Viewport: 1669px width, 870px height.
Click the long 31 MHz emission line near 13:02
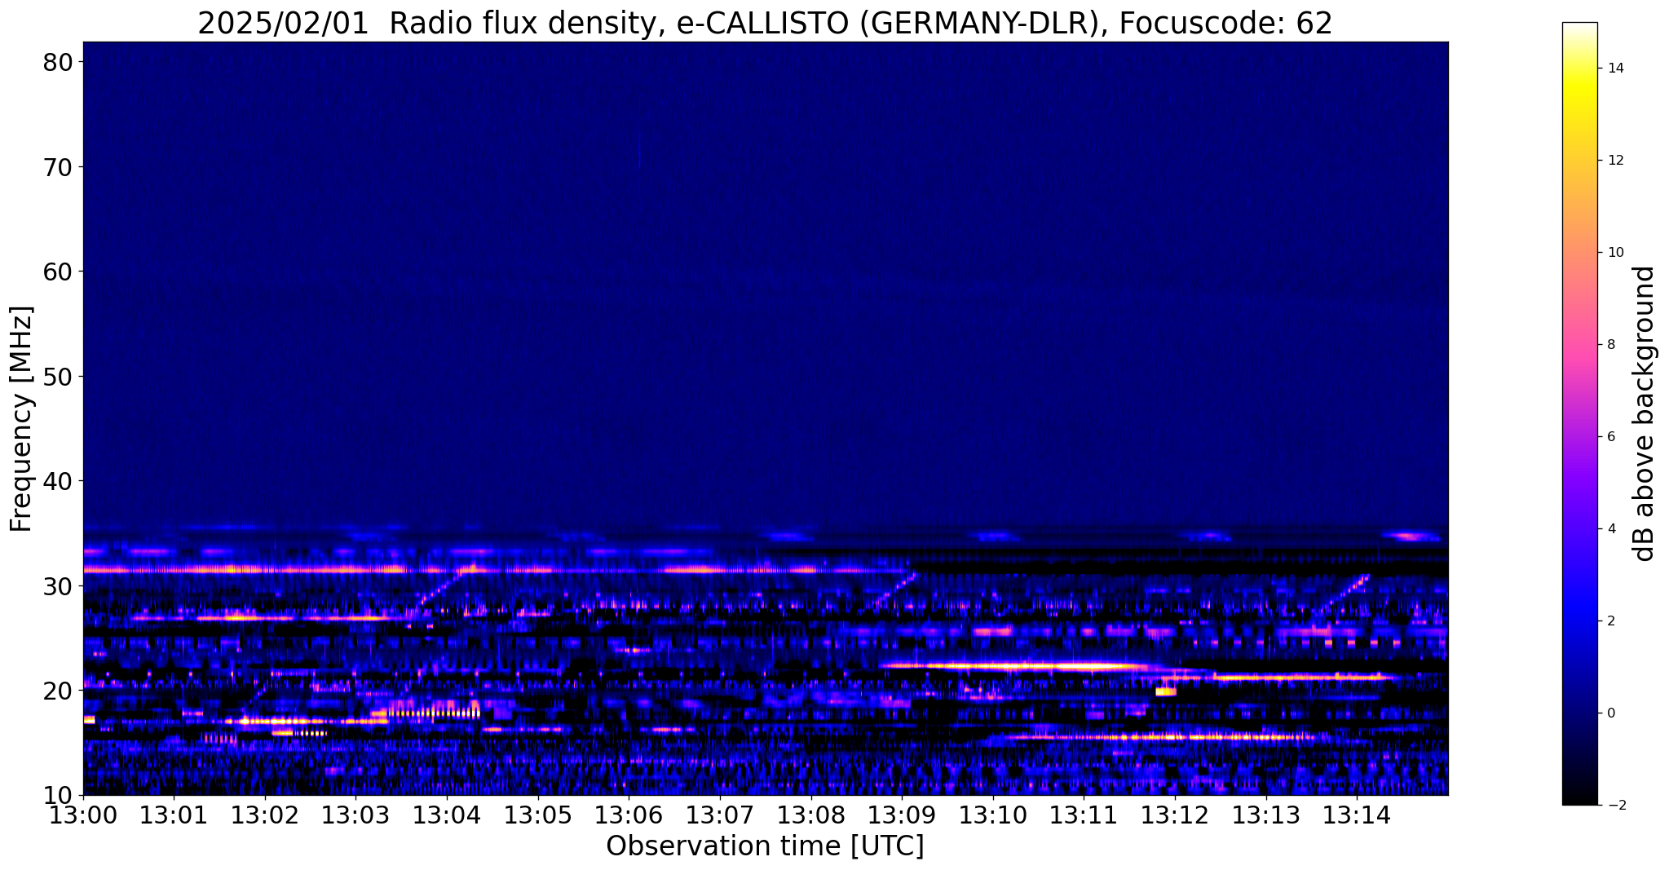245,569
